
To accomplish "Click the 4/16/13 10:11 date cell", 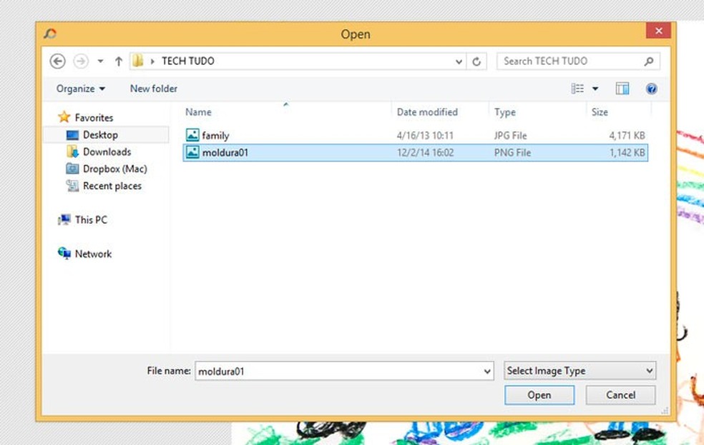I will coord(425,135).
